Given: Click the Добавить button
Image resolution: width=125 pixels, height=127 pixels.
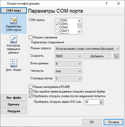Looking at the screenshot, I should pyautogui.click(x=97, y=56).
